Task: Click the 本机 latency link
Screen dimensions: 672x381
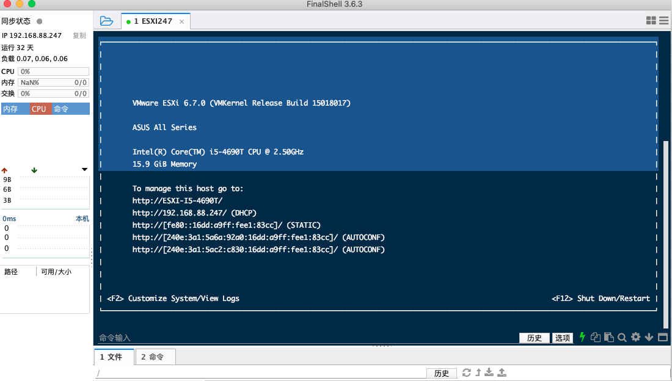Action: point(82,219)
